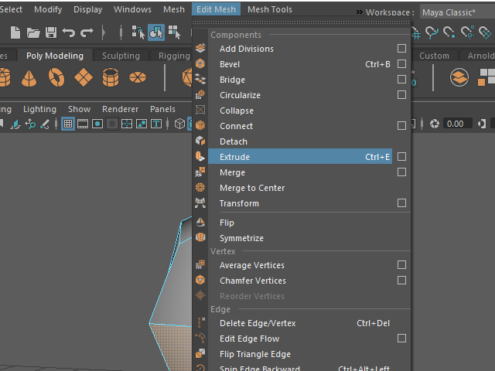
Task: Click Symmetrize in Edit Mesh menu
Action: point(241,238)
